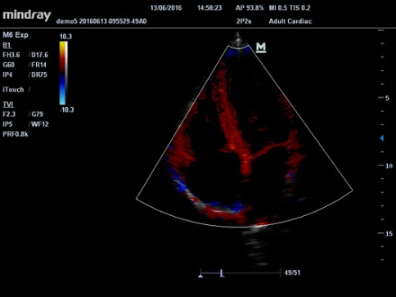Image resolution: width=396 pixels, height=297 pixels.
Task: Click the 49/51 frame counter
Action: tap(292, 272)
